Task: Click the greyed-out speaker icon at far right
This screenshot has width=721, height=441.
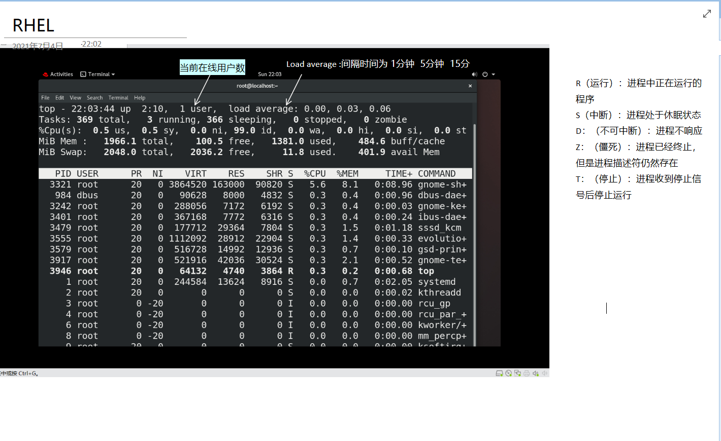Action: point(545,374)
